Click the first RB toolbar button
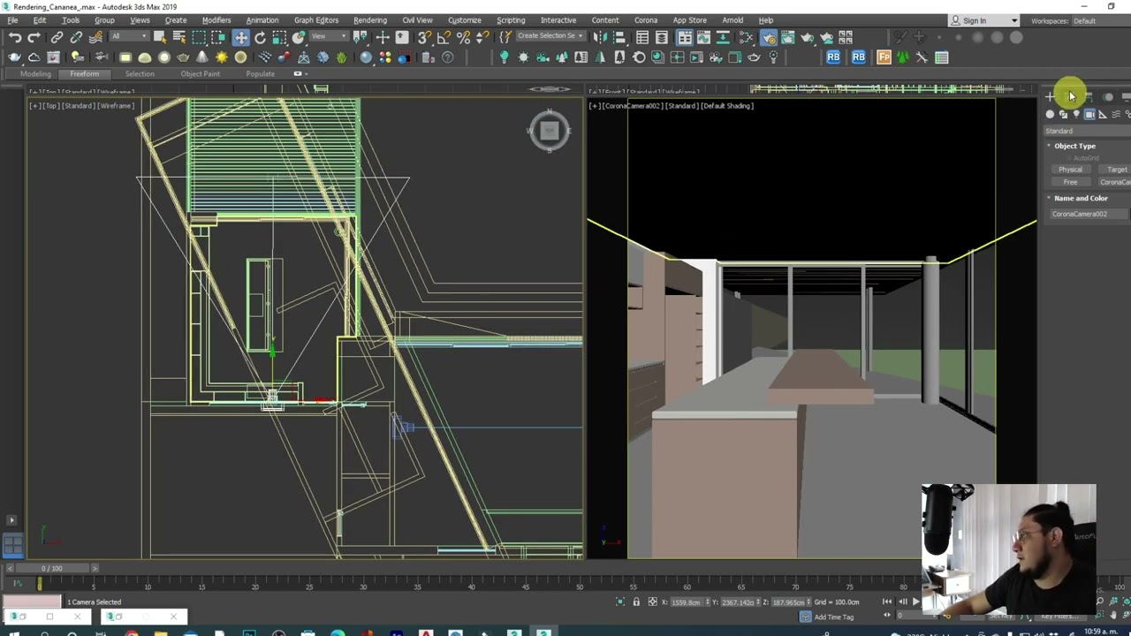The width and height of the screenshot is (1131, 636). click(833, 57)
